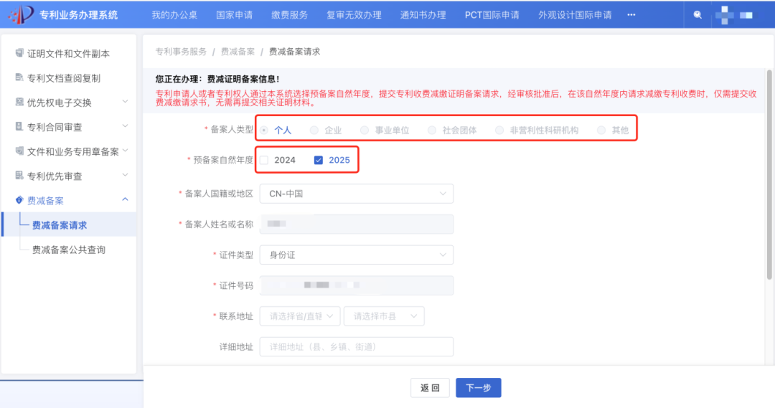
Task: Open the 证件类型 dropdown
Action: (x=356, y=255)
